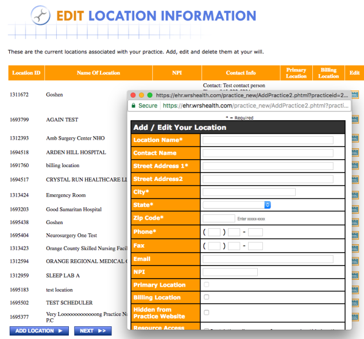Viewport: 364px width, 339px height.
Task: Click edit icon for AGAIN TEST row
Action: pos(354,120)
